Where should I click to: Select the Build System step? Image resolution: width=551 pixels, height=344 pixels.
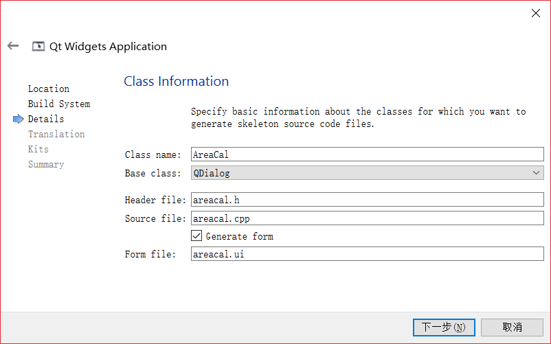coord(59,104)
